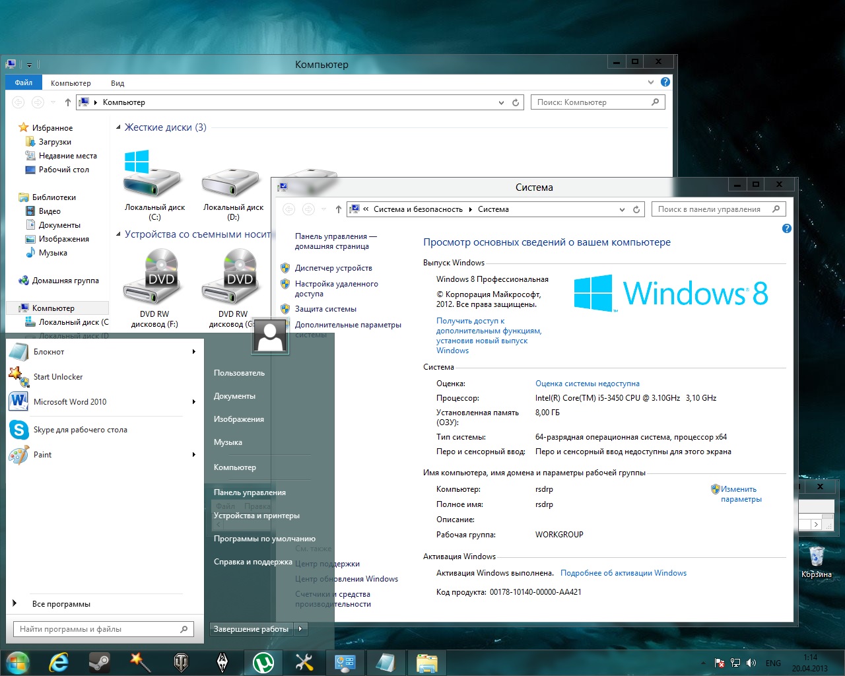Open Help and Support in Start menu
Image resolution: width=845 pixels, height=676 pixels.
coord(253,562)
